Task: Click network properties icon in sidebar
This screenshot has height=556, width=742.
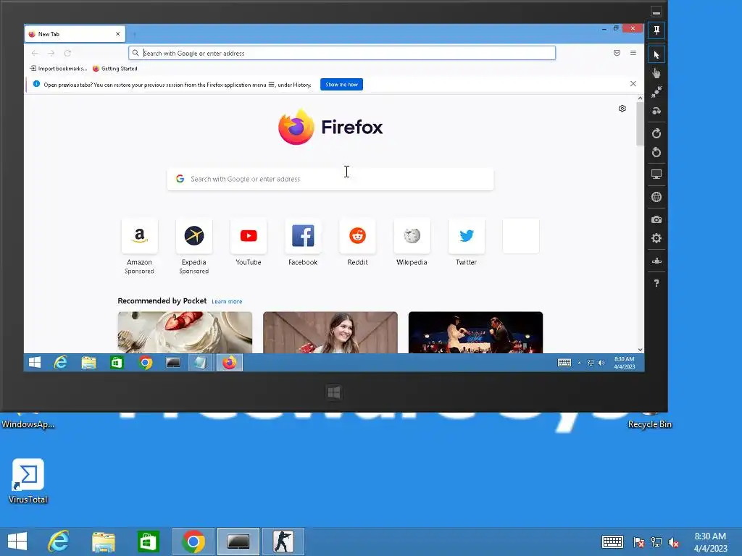Action: (656, 261)
